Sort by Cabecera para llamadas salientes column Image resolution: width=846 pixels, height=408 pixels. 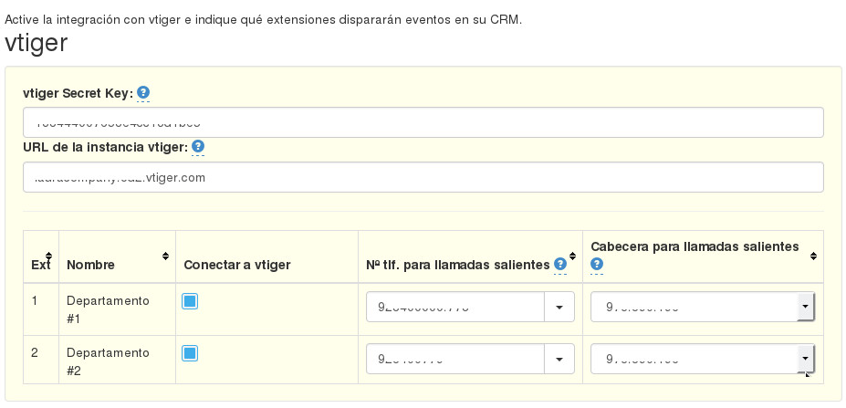tap(813, 256)
